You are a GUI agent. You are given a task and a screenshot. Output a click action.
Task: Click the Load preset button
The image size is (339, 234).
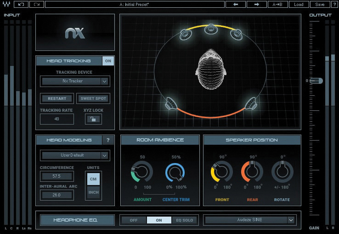coord(299,5)
